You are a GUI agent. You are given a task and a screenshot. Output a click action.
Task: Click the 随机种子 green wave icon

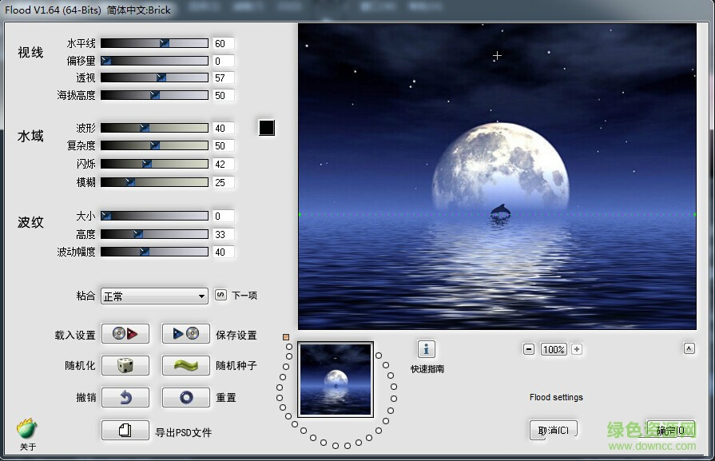[185, 365]
